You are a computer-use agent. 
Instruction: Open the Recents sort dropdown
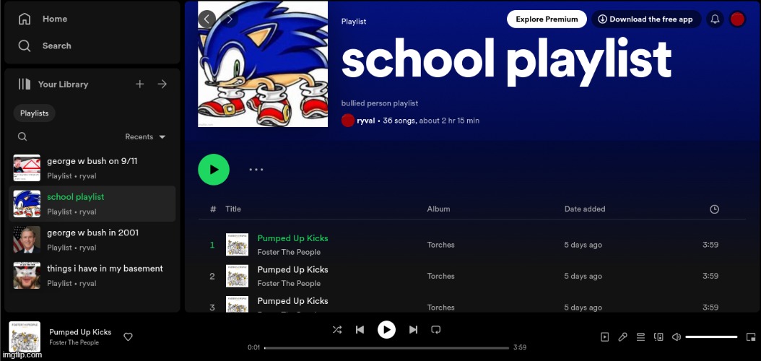point(145,136)
